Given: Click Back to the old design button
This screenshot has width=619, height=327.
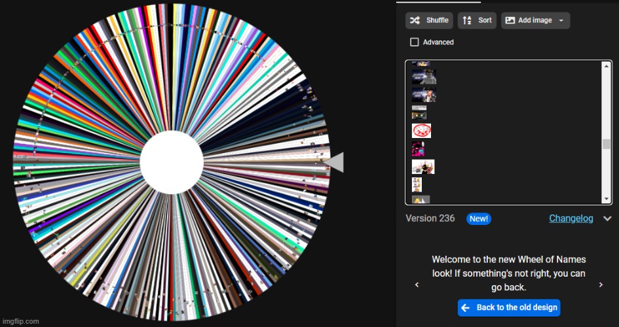Looking at the screenshot, I should click(509, 307).
